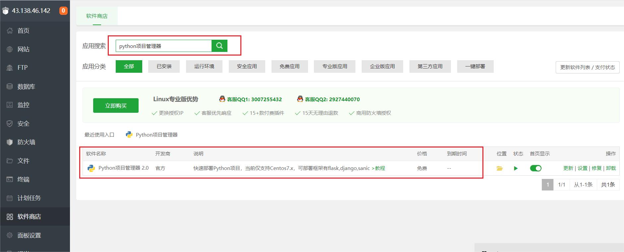The width and height of the screenshot is (624, 252).
Task: Click the server IP 43.138.46.142
Action: click(x=31, y=11)
